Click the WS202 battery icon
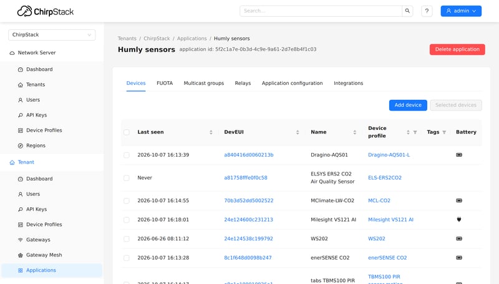Screen dimensions: 499x284 tap(459, 238)
